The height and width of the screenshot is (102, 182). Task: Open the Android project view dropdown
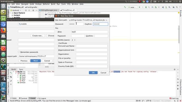[x=16, y=10]
